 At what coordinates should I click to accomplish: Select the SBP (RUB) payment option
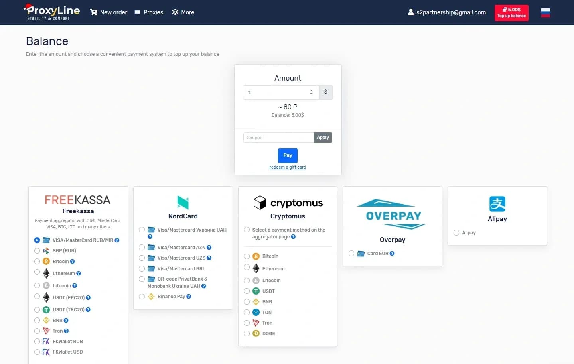(37, 251)
